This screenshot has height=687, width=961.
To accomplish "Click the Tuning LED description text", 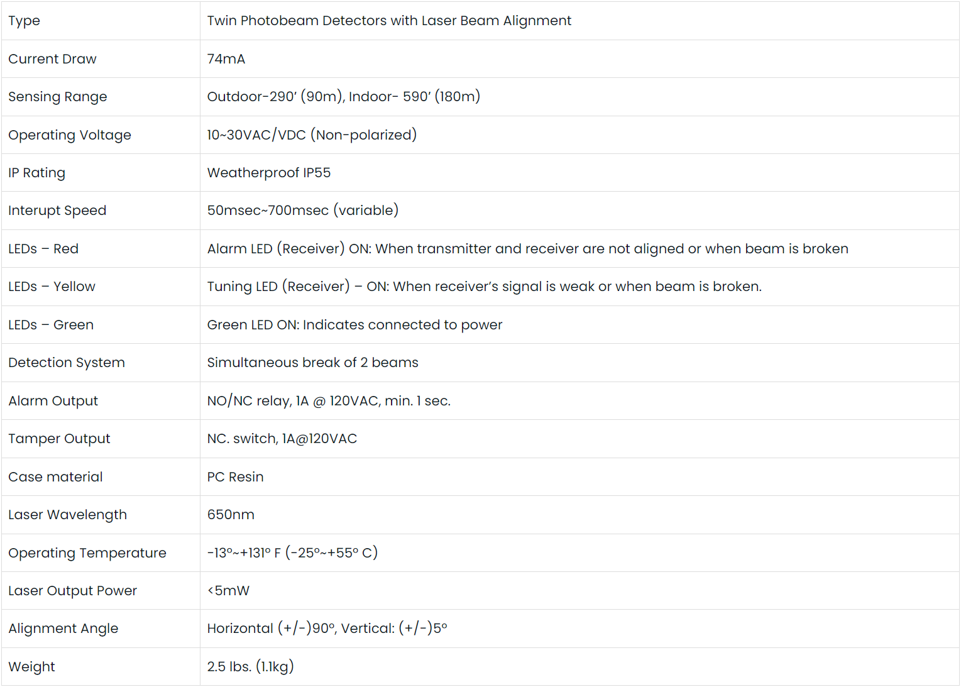I will (x=484, y=287).
